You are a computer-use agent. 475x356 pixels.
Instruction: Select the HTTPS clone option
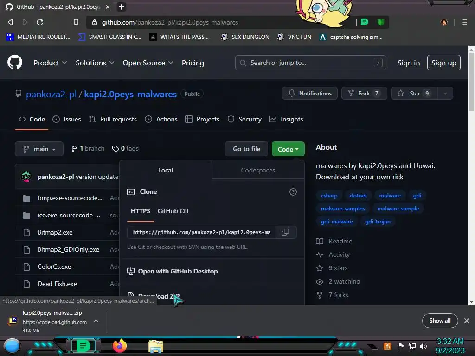point(140,211)
